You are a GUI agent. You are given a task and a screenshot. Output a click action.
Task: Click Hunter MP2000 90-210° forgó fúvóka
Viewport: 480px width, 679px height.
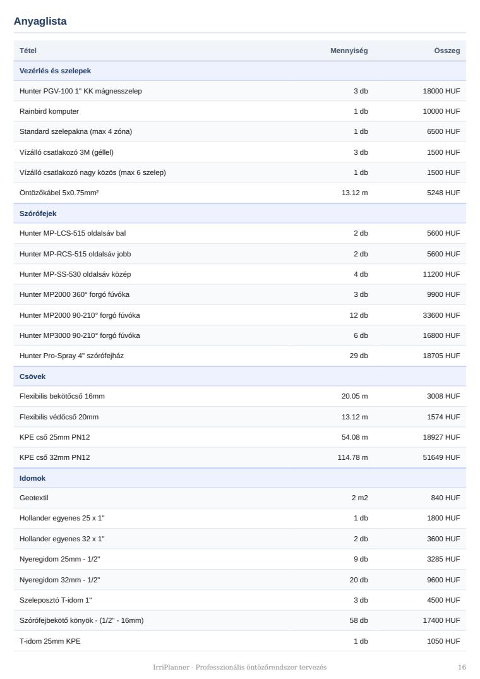[x=80, y=315]
